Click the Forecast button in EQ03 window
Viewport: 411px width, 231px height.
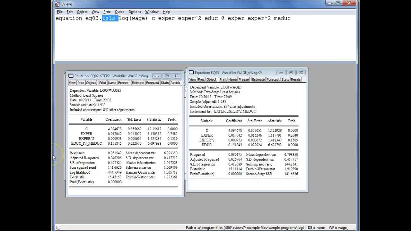point(273,80)
